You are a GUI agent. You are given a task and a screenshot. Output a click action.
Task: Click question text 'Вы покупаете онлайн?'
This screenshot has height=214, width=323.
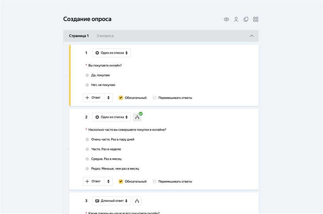coord(105,65)
